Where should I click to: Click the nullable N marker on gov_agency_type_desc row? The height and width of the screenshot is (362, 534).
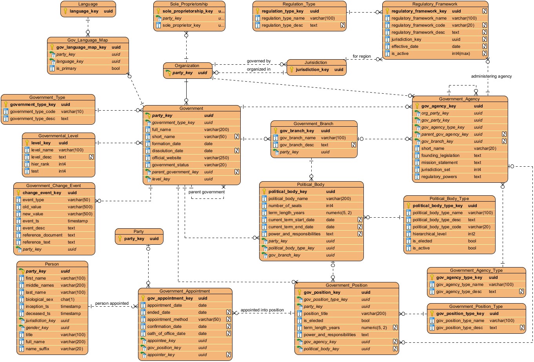pos(521,292)
